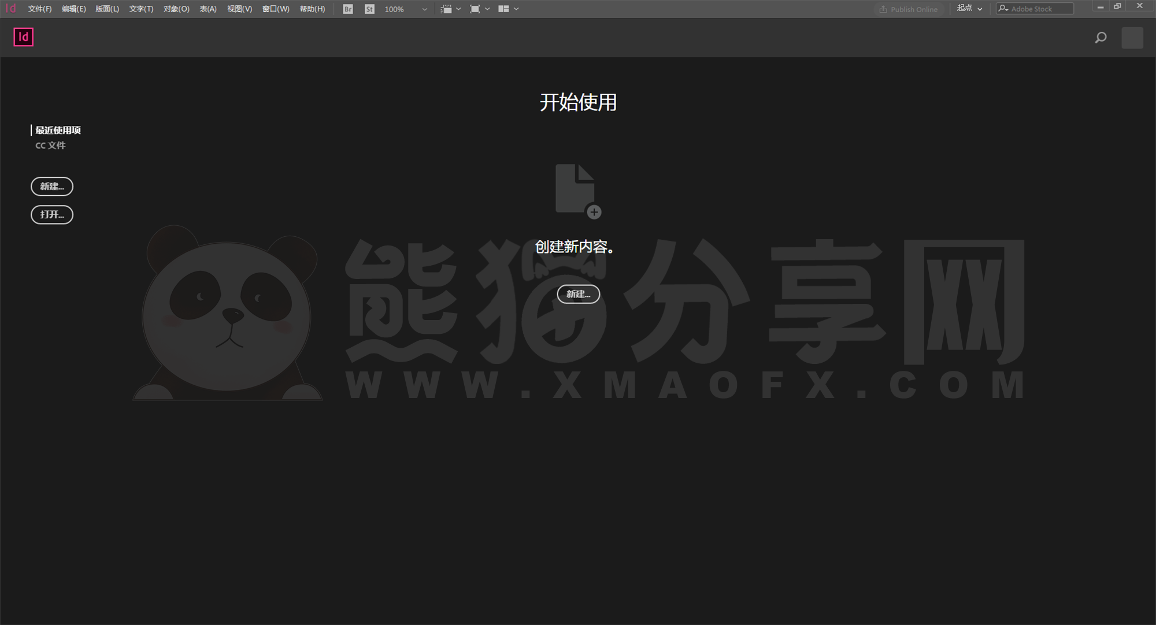Click the arrange documents icon
Viewport: 1156px width, 625px height.
click(x=504, y=9)
